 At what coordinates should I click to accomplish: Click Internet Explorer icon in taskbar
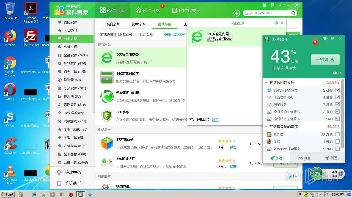pos(34,194)
